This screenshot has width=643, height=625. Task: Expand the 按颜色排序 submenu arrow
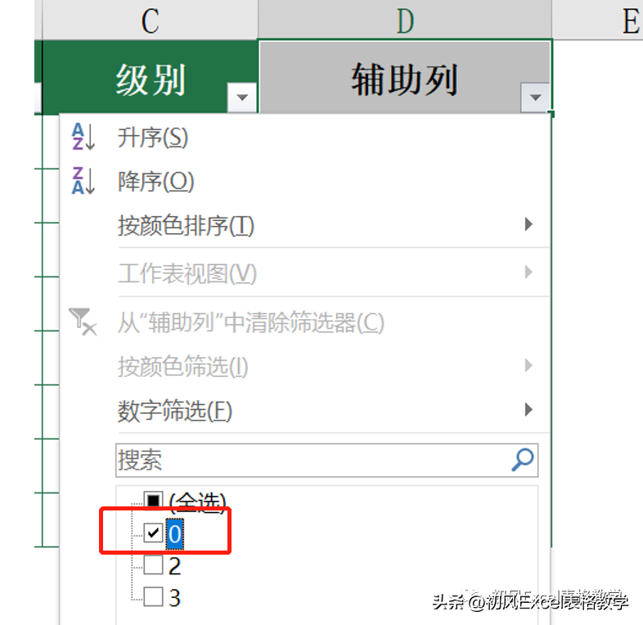tap(528, 224)
